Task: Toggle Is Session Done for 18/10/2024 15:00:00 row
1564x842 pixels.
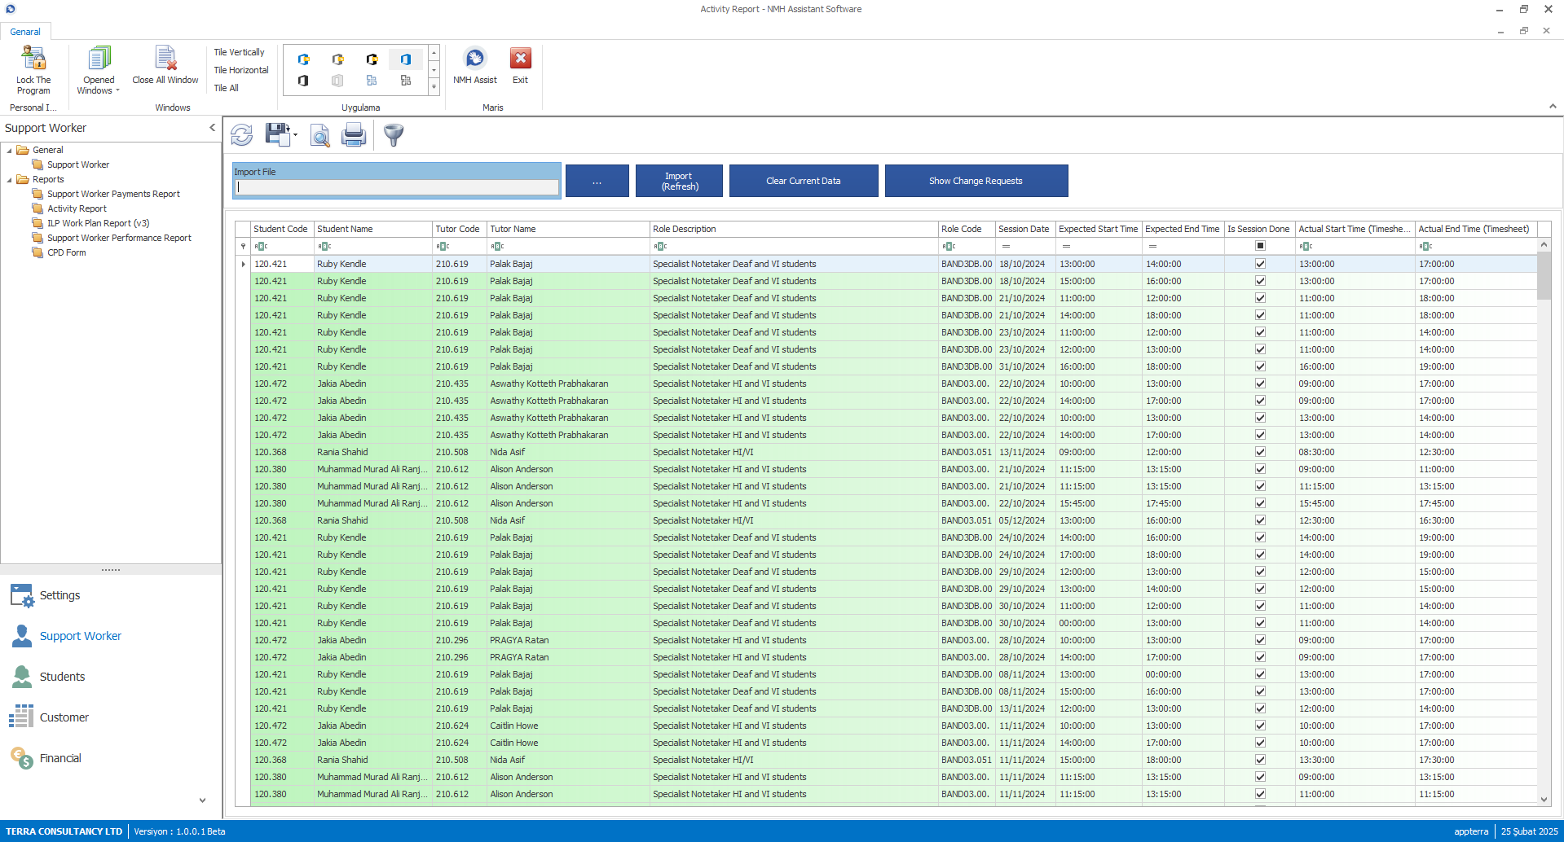Action: tap(1260, 281)
